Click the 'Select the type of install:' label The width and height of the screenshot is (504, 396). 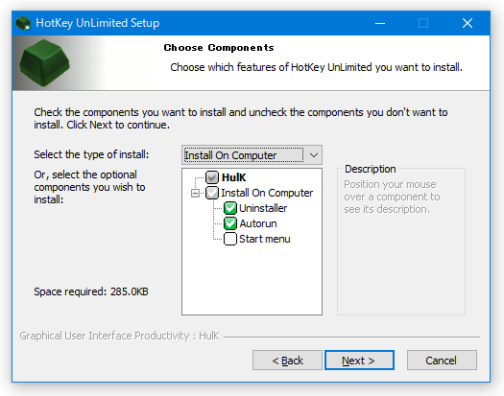[91, 154]
